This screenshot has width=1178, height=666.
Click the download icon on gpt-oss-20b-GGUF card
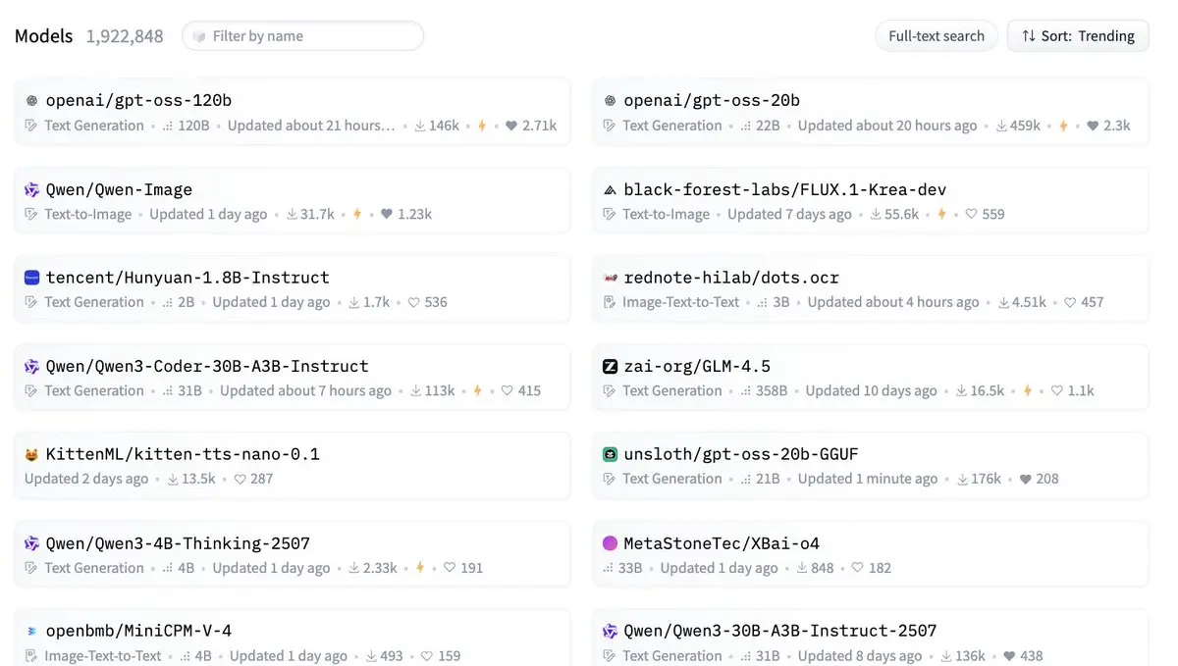coord(962,479)
